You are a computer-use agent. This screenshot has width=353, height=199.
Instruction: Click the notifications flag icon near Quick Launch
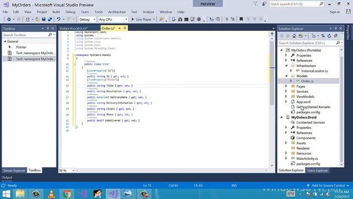pos(255,4)
